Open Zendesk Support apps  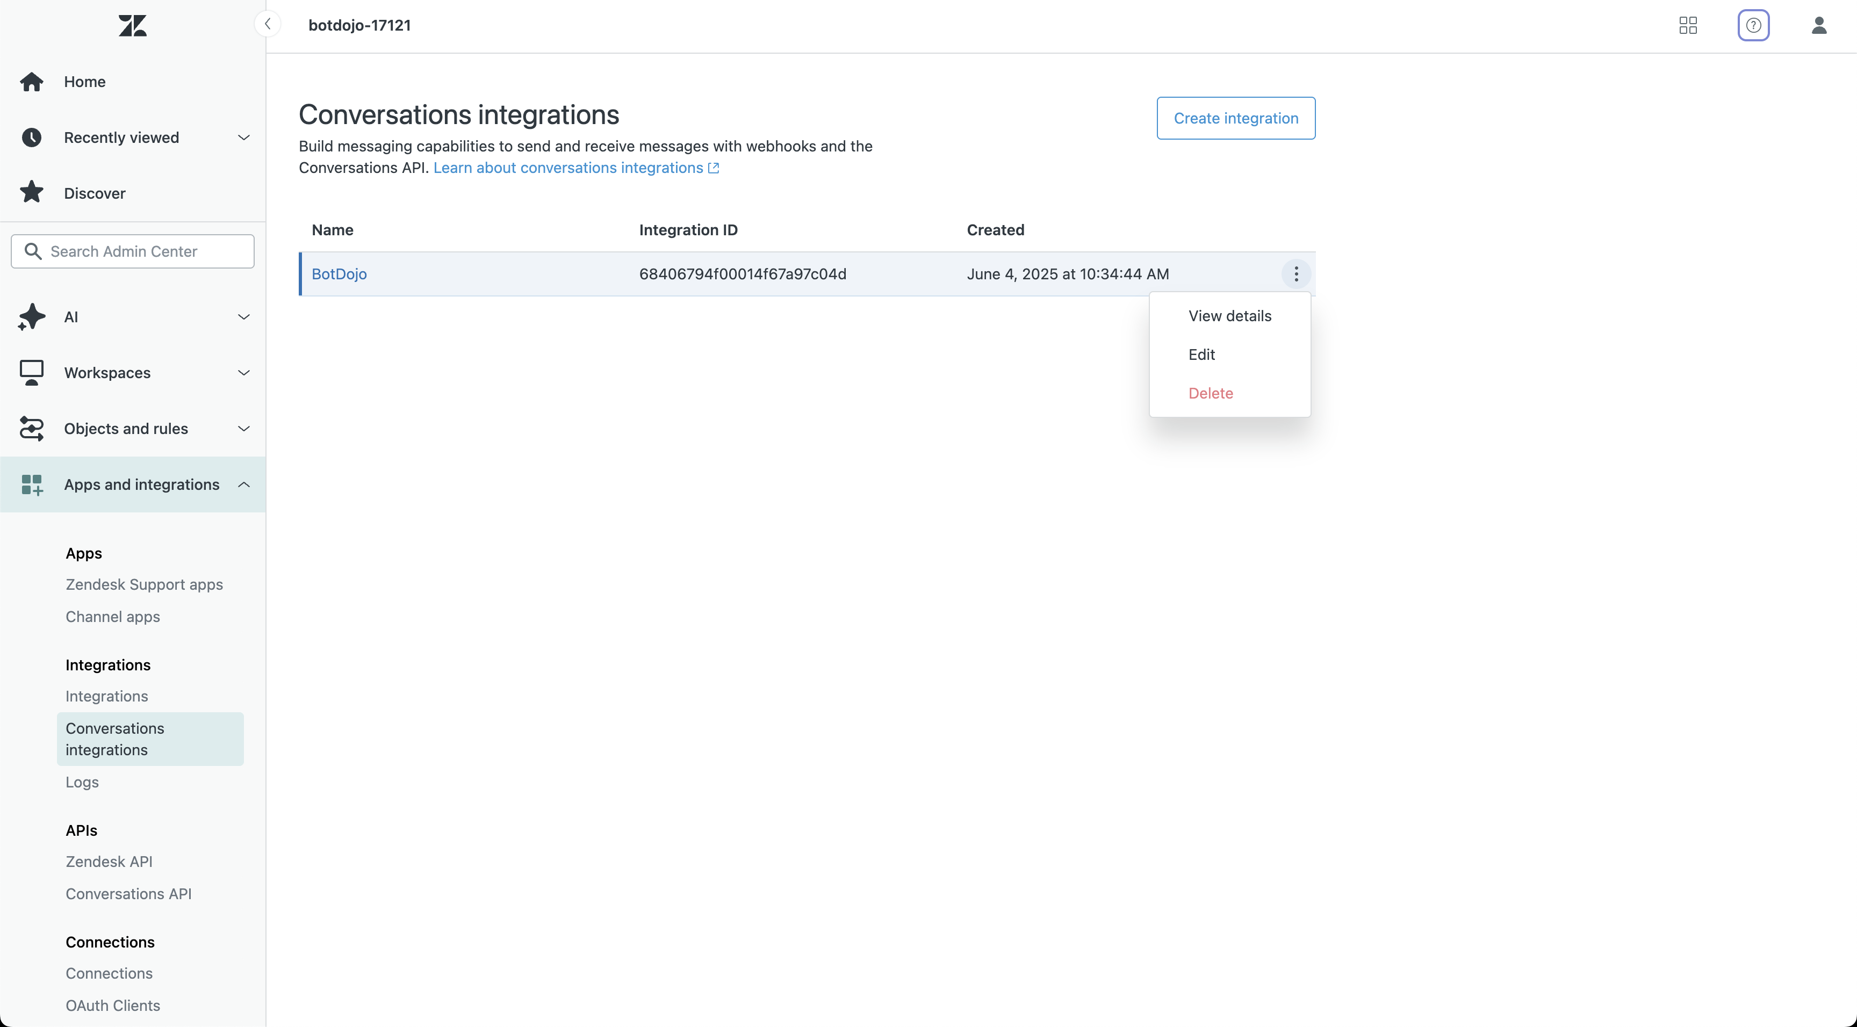(x=144, y=584)
